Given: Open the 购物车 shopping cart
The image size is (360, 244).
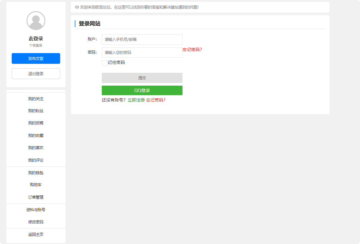Looking at the screenshot, I should click(36, 185).
